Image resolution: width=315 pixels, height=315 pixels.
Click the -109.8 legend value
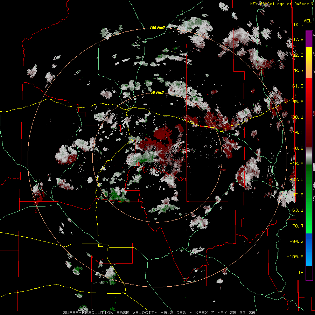(295, 257)
